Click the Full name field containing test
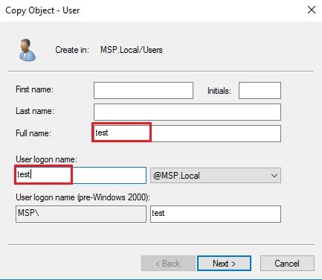The image size is (322, 280). 187,133
